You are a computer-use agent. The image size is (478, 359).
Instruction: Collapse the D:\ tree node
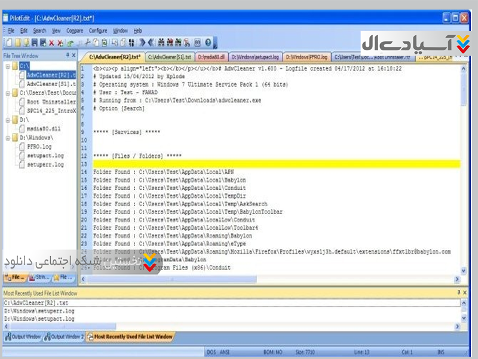pos(8,120)
